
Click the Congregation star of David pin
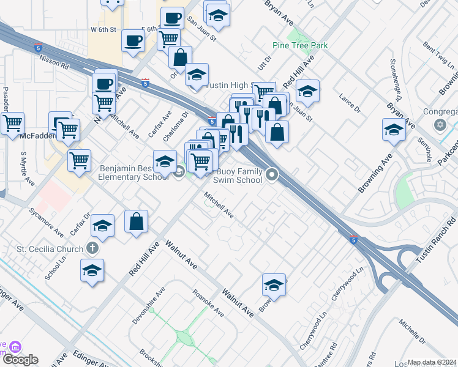pos(440,125)
